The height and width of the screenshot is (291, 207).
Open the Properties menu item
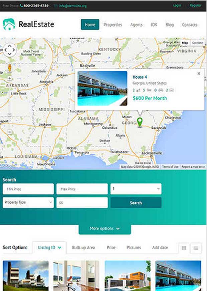pos(113,25)
